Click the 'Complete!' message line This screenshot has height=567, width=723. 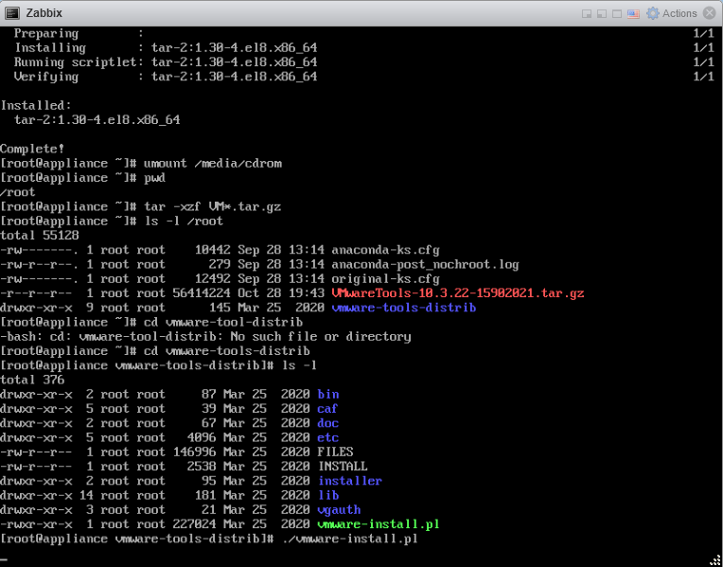[x=32, y=149]
